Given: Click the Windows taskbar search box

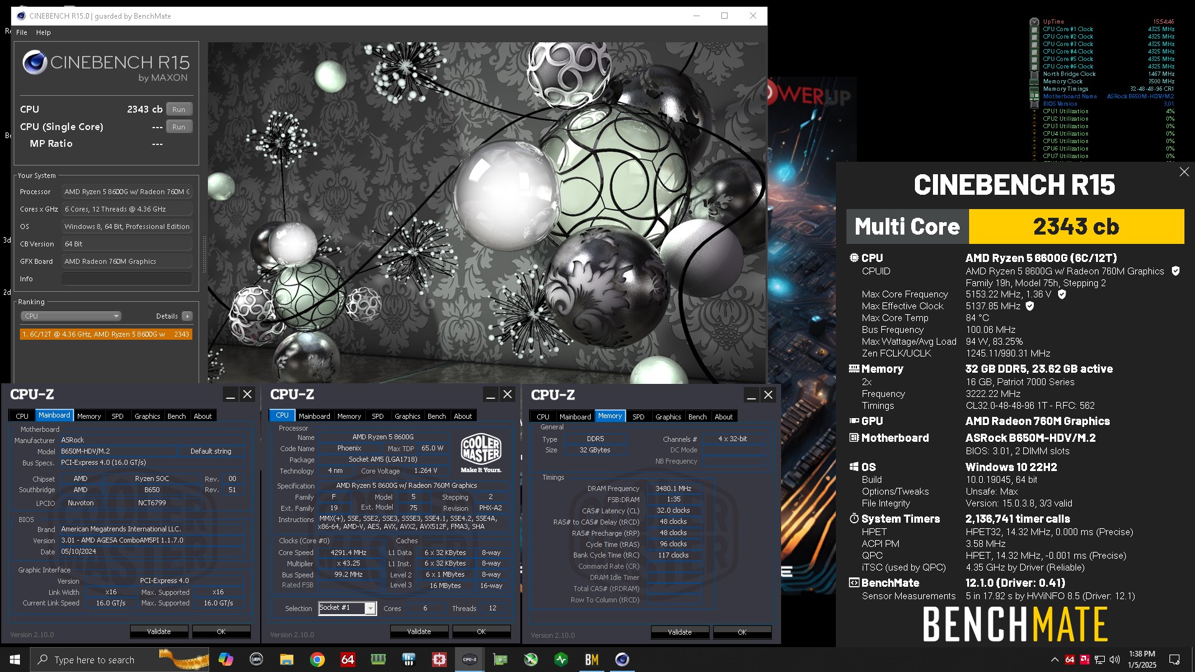Looking at the screenshot, I should [x=119, y=660].
